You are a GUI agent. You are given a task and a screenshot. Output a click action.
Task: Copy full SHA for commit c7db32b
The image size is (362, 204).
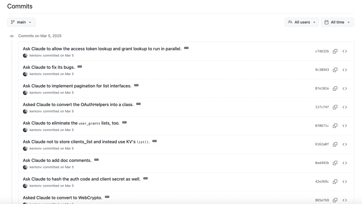(335, 51)
